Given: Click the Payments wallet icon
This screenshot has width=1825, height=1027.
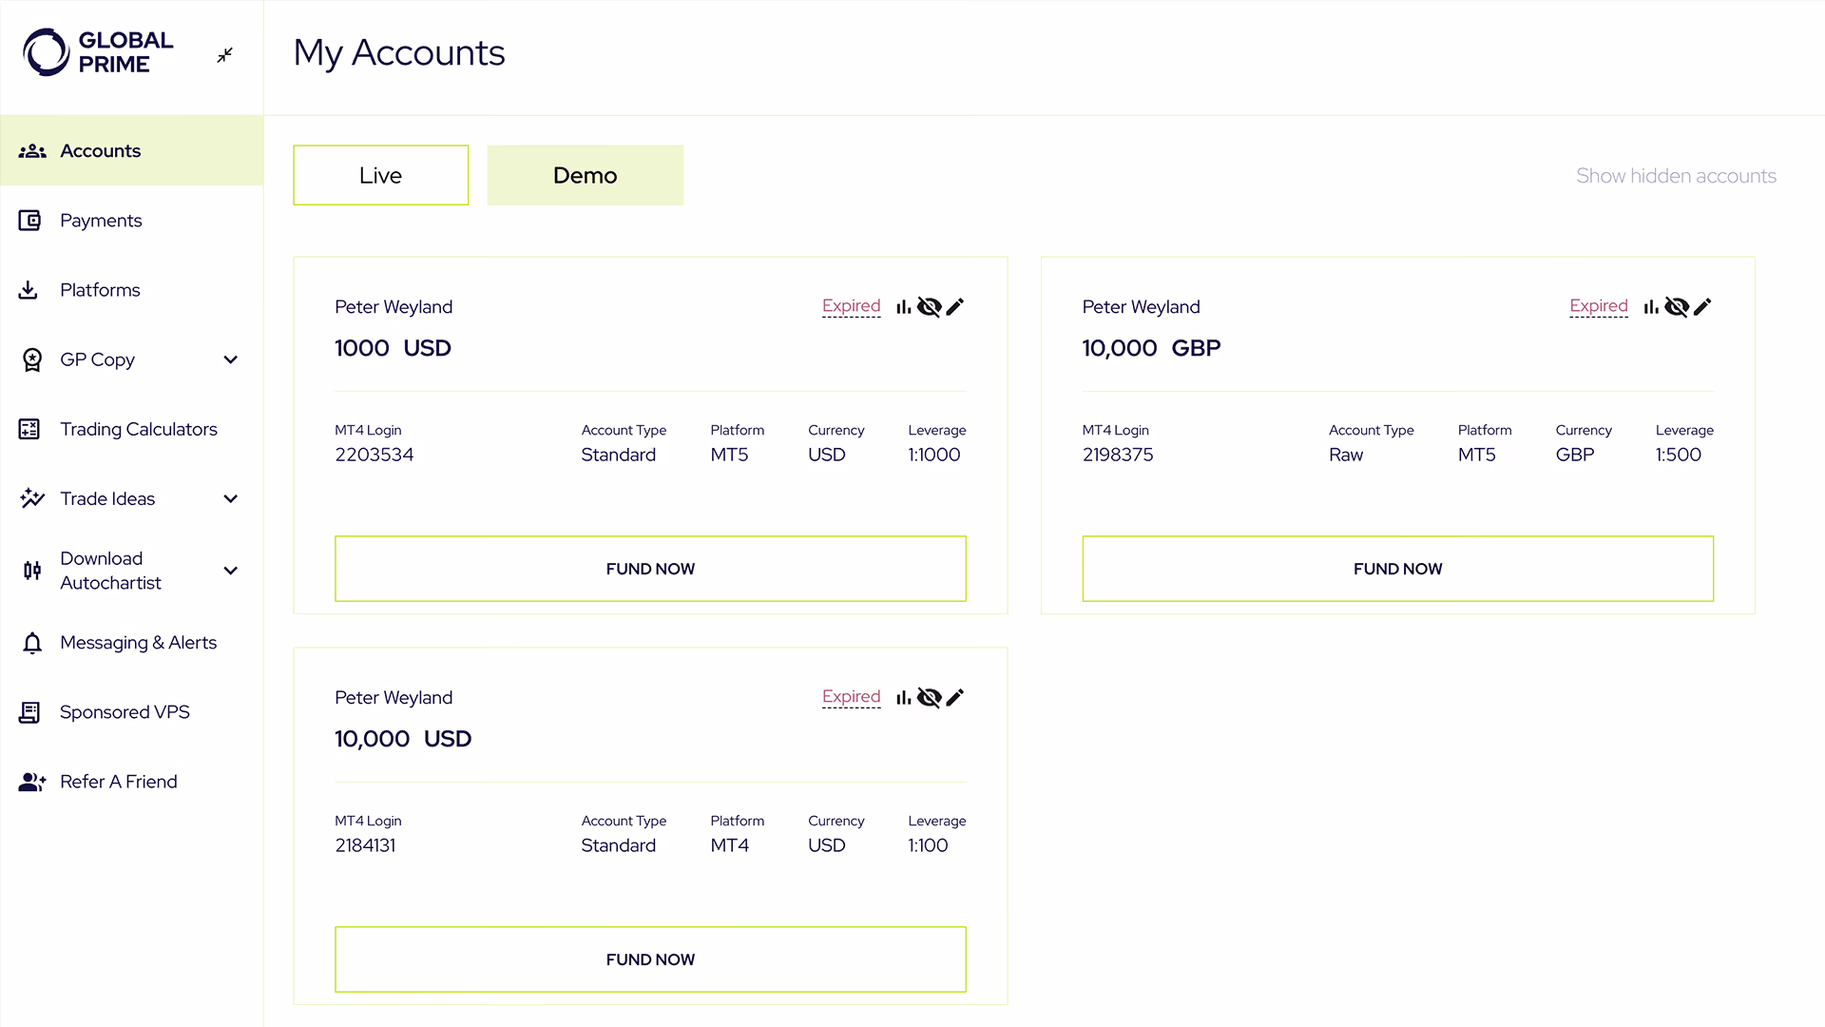Looking at the screenshot, I should click(x=29, y=221).
